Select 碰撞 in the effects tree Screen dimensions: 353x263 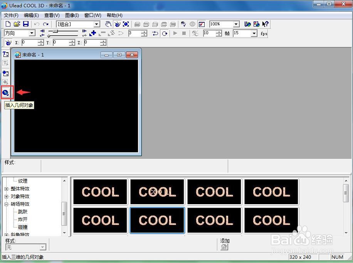click(x=23, y=227)
